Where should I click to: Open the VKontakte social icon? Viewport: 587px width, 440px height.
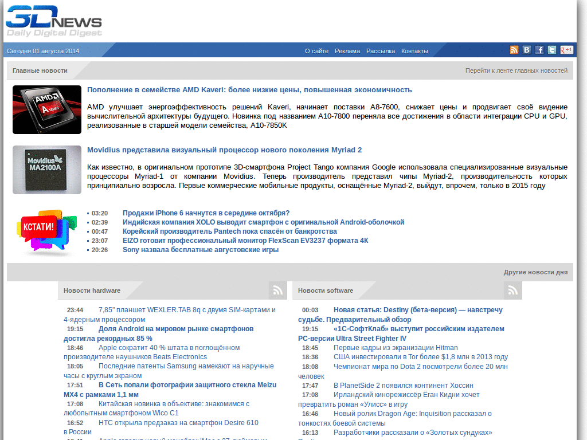[526, 50]
